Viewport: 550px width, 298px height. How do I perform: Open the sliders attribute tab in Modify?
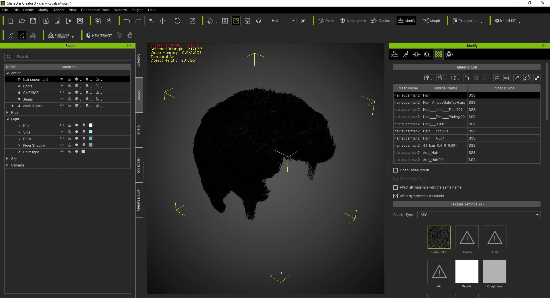pyautogui.click(x=394, y=54)
